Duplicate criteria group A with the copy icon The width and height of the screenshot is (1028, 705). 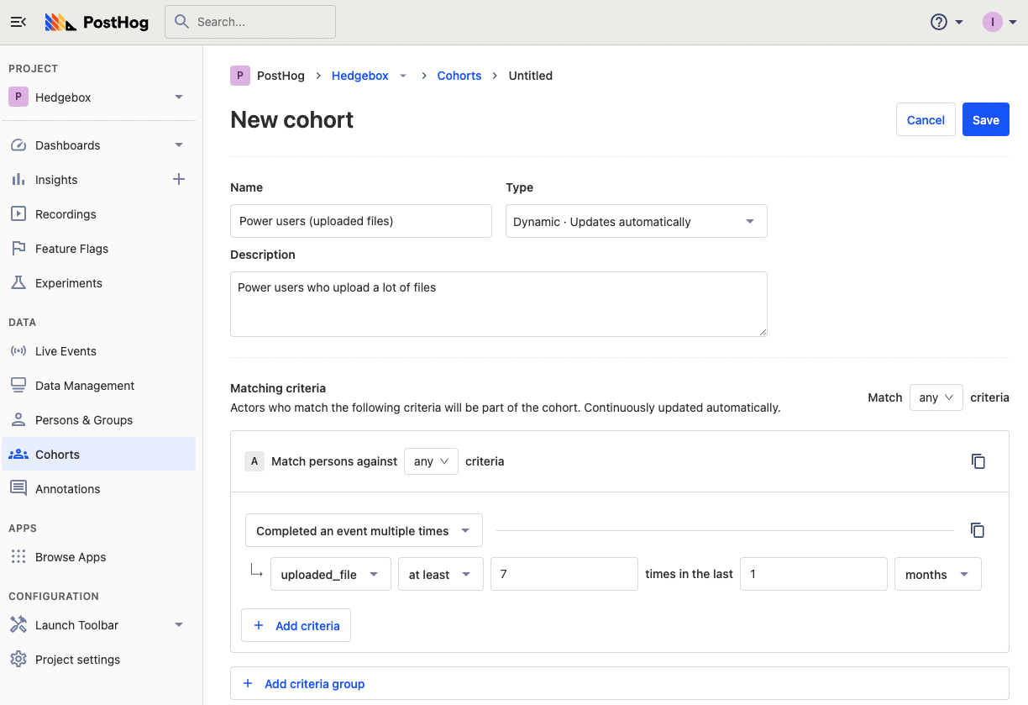[978, 460]
